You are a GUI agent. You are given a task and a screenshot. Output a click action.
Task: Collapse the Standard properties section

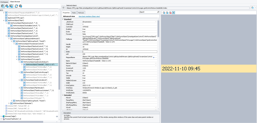(x=63, y=20)
